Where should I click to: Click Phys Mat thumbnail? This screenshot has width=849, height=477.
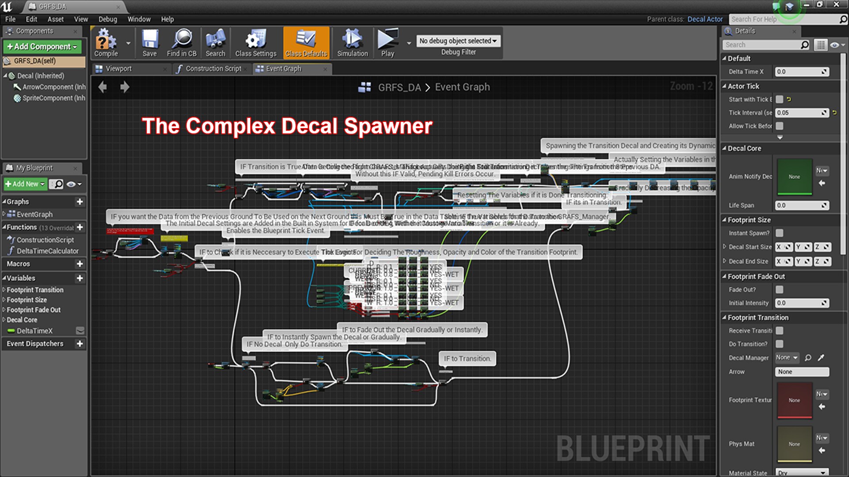(794, 444)
